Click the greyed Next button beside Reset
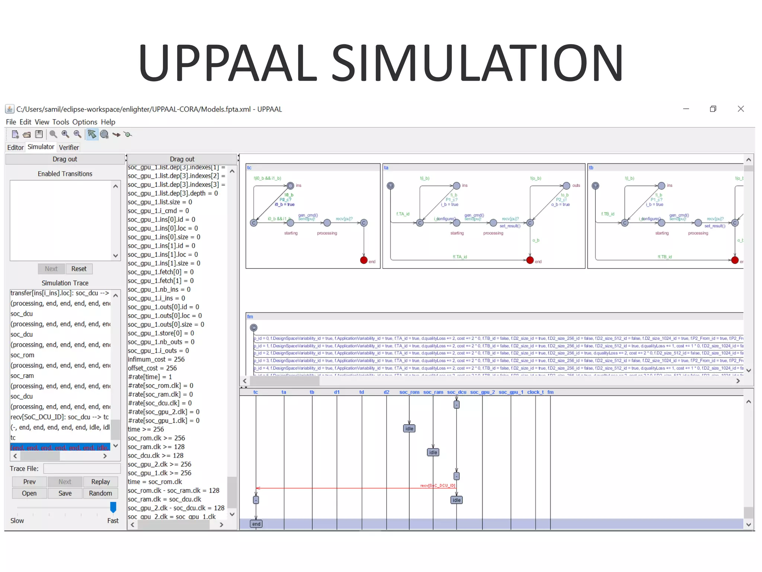Viewport: 762px width, 572px height. click(x=51, y=268)
